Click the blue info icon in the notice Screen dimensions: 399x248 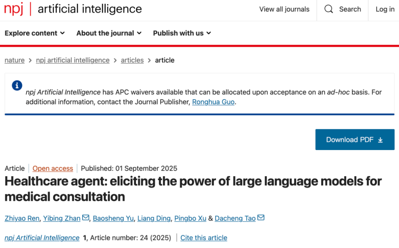click(17, 85)
